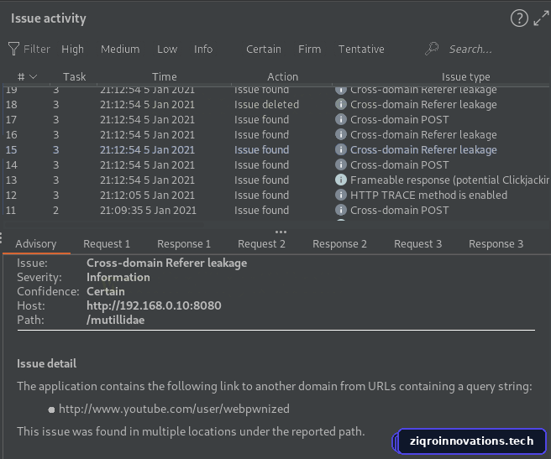Viewport: 551px width, 459px height.
Task: Click the sort arrow next to # column
Action: [x=33, y=76]
